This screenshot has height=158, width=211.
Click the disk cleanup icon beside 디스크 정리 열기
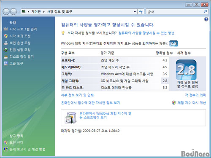6,57
